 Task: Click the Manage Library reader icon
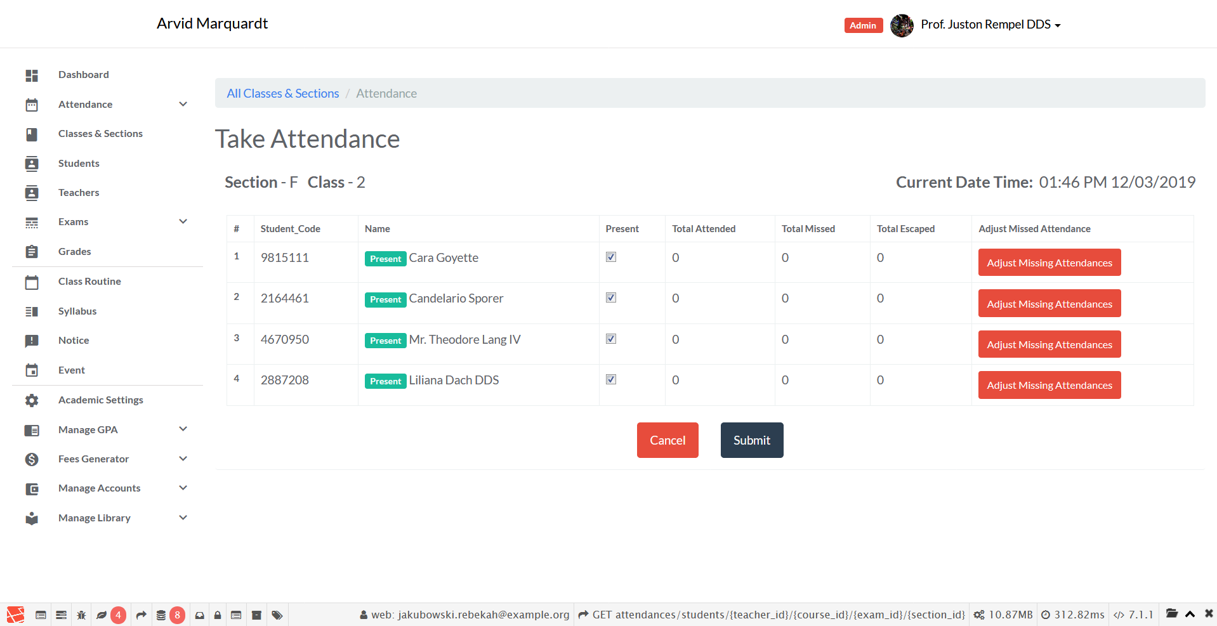32,518
